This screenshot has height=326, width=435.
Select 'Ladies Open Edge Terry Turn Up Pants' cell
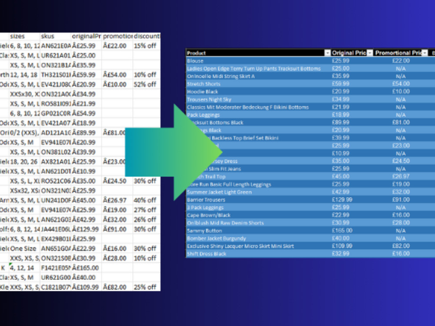pyautogui.click(x=258, y=69)
